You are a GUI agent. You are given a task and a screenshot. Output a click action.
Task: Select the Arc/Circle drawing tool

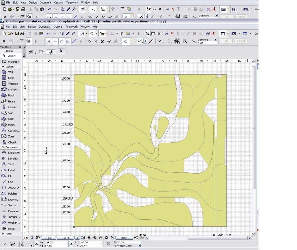(x=13, y=188)
